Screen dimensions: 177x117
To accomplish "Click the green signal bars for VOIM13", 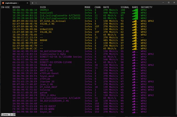I will [x=135, y=10].
